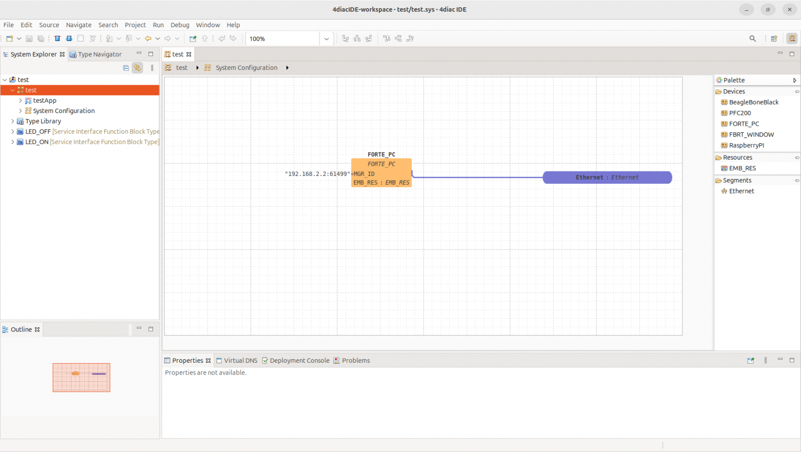Pick EMB_RES resource from the palette

pos(738,168)
